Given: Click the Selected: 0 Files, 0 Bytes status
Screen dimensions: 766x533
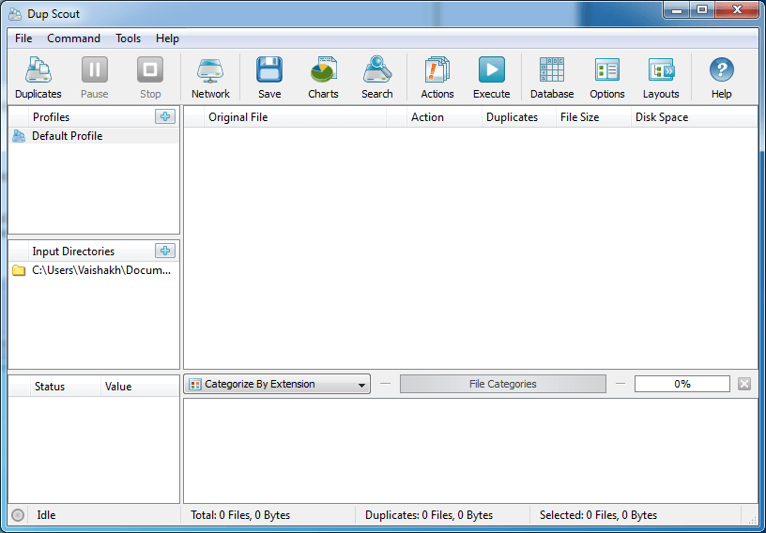Looking at the screenshot, I should (598, 515).
